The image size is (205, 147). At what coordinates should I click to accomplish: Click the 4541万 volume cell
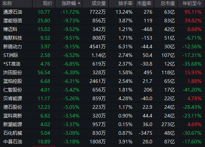pos(97,46)
